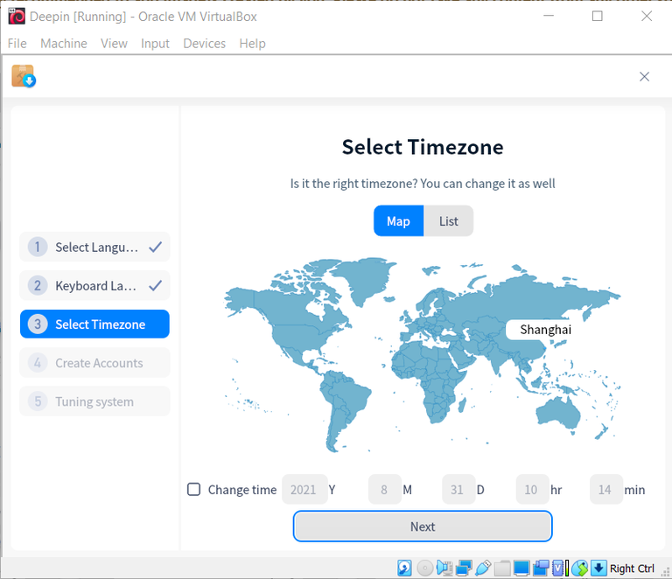Click the mouse integration status icon
Image resolution: width=672 pixels, height=579 pixels.
[579, 568]
